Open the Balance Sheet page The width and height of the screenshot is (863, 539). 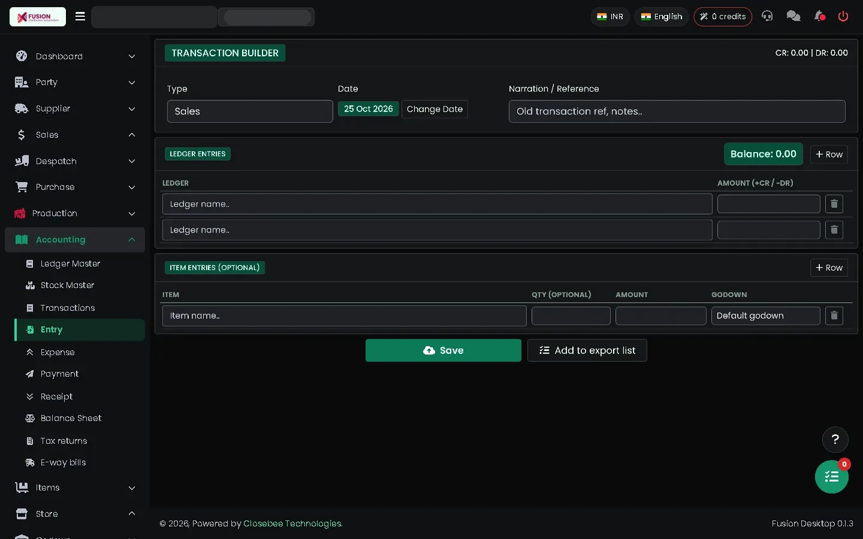point(80,418)
